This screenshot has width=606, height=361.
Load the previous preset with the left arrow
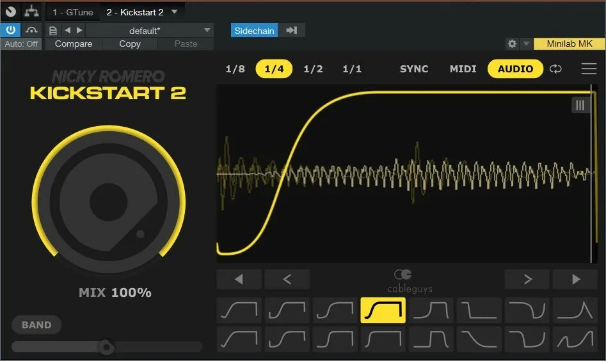click(x=68, y=30)
